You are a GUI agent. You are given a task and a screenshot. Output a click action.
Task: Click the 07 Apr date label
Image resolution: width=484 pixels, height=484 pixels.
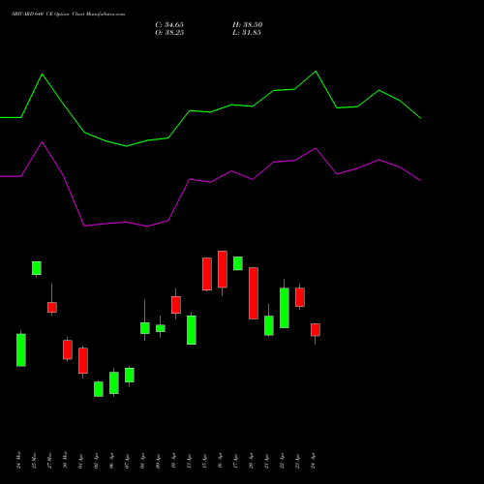click(x=127, y=461)
